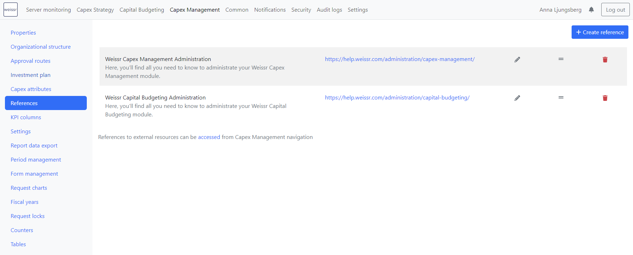Open Form management in the sidebar
The width and height of the screenshot is (633, 255).
click(34, 174)
